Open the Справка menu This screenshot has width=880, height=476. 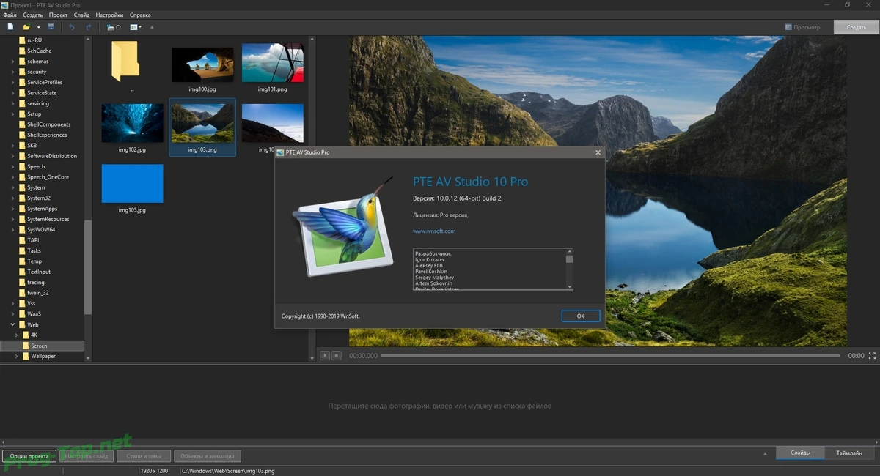point(140,15)
